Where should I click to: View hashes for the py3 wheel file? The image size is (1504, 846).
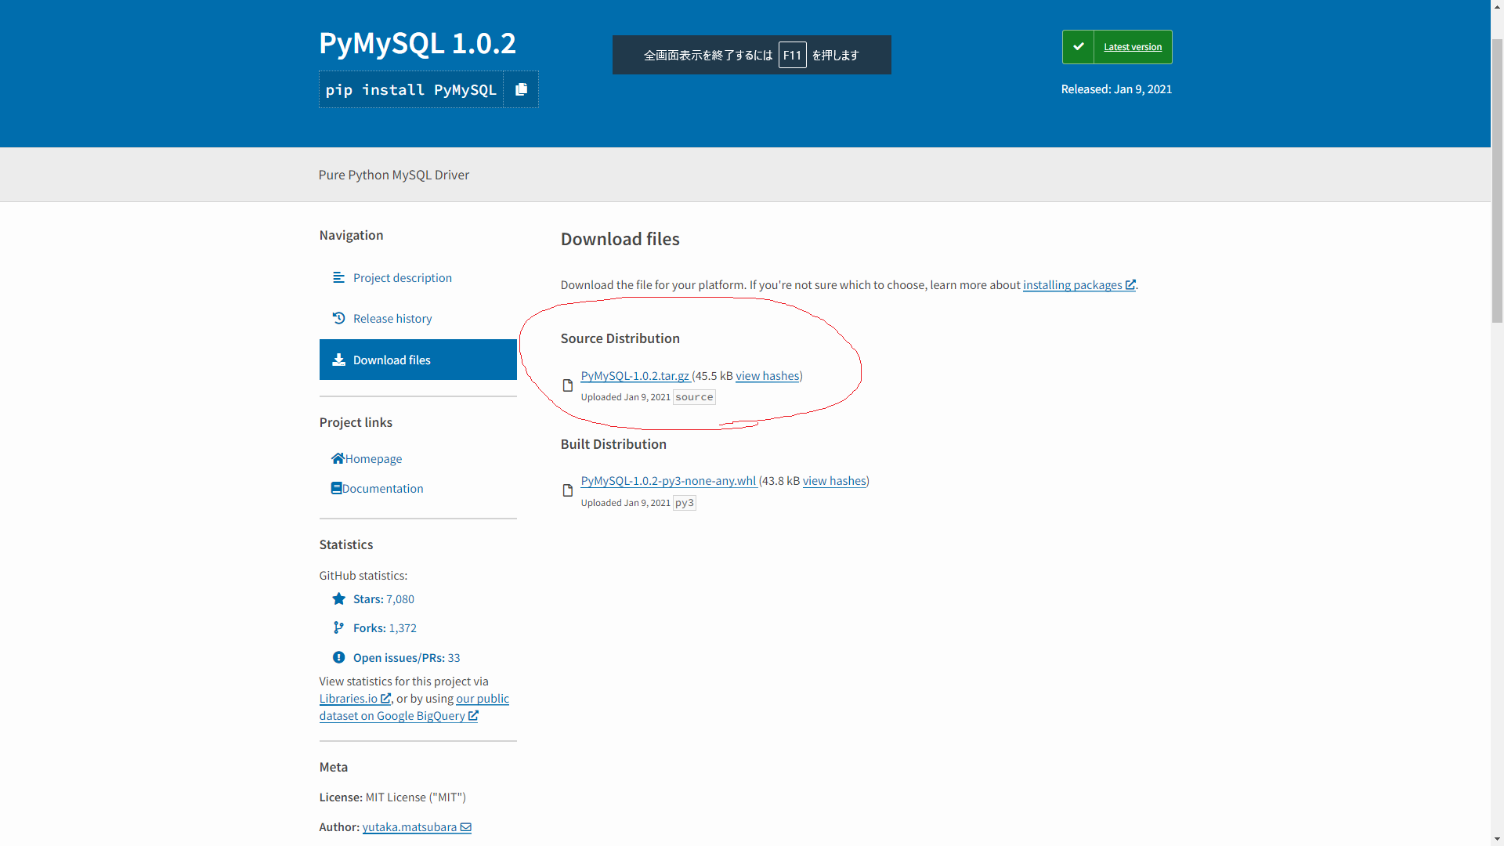coord(833,480)
